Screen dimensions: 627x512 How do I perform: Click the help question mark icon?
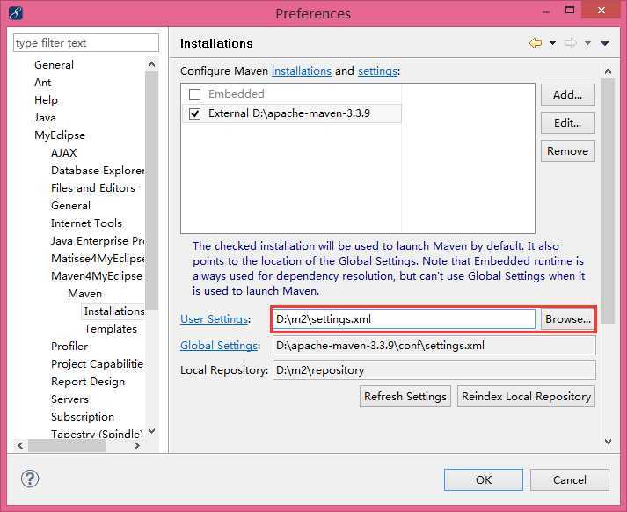pyautogui.click(x=30, y=479)
